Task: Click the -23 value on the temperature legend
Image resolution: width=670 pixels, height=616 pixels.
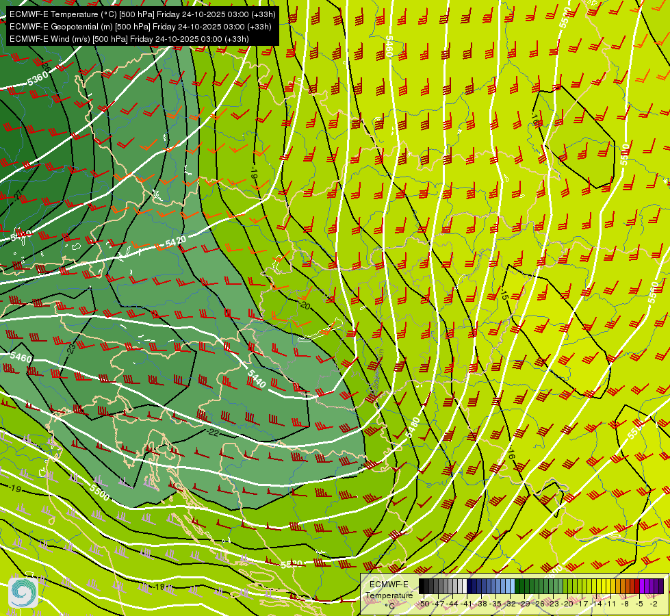Action: click(553, 604)
